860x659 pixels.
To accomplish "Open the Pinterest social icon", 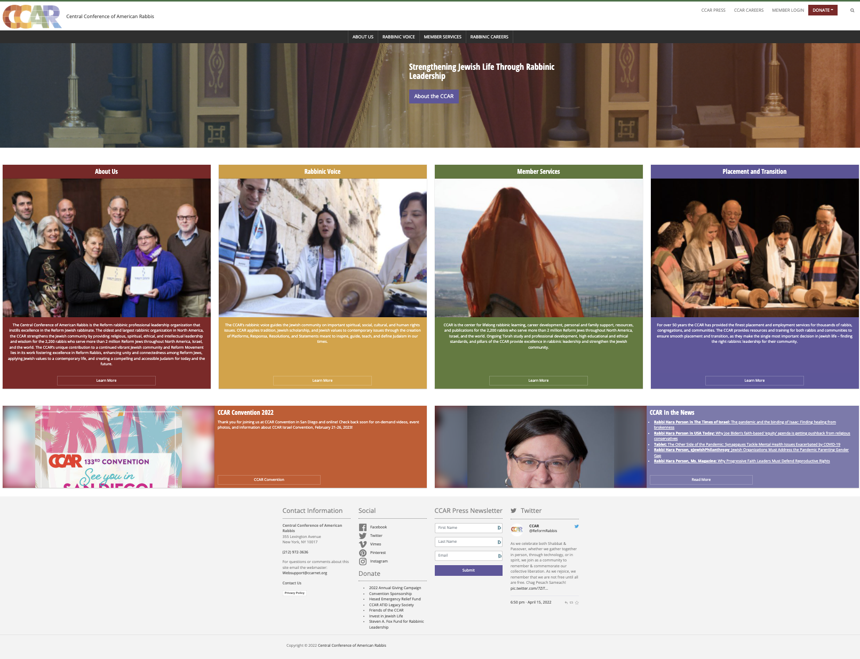I will tap(363, 553).
